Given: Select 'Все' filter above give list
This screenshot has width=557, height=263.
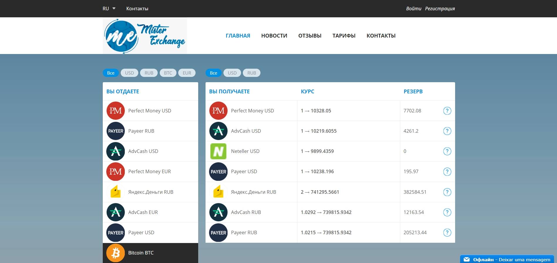Looking at the screenshot, I should point(111,73).
